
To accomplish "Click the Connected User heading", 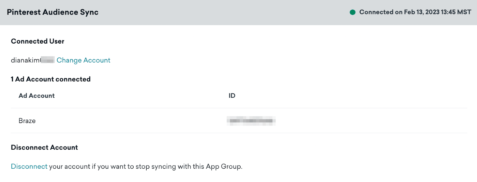I will pos(37,41).
